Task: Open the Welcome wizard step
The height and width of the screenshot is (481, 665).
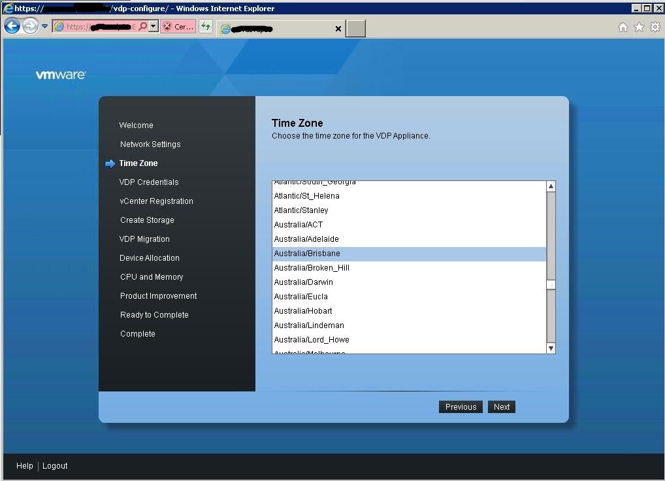Action: click(136, 125)
